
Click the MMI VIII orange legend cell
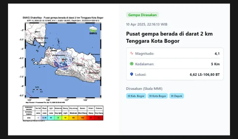pyautogui.click(x=82, y=118)
